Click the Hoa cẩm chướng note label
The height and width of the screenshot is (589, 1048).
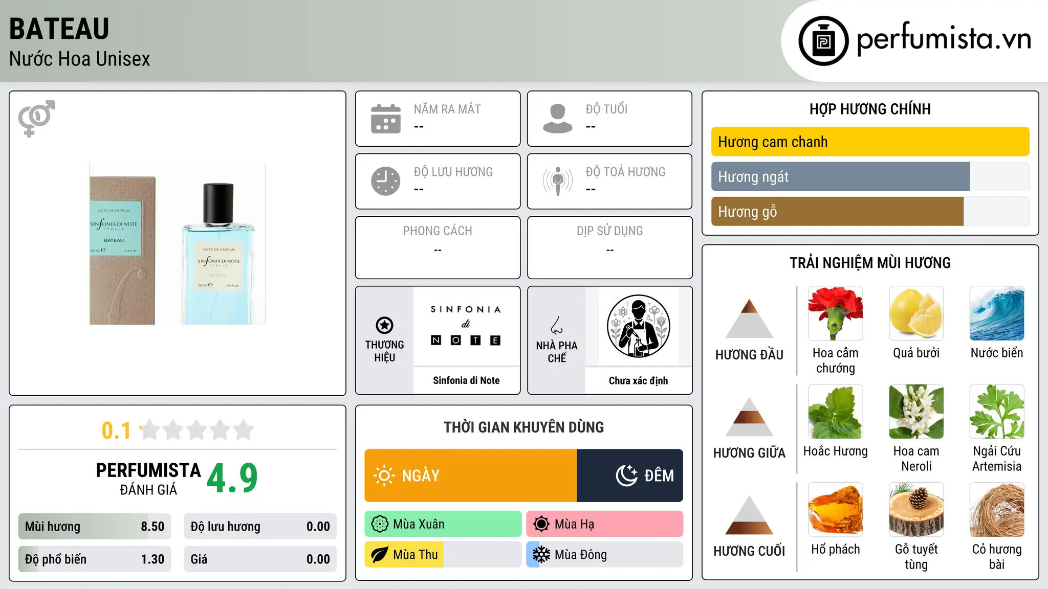tap(836, 360)
